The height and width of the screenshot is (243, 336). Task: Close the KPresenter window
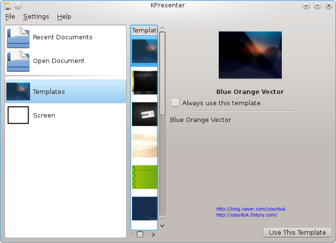coord(329,5)
